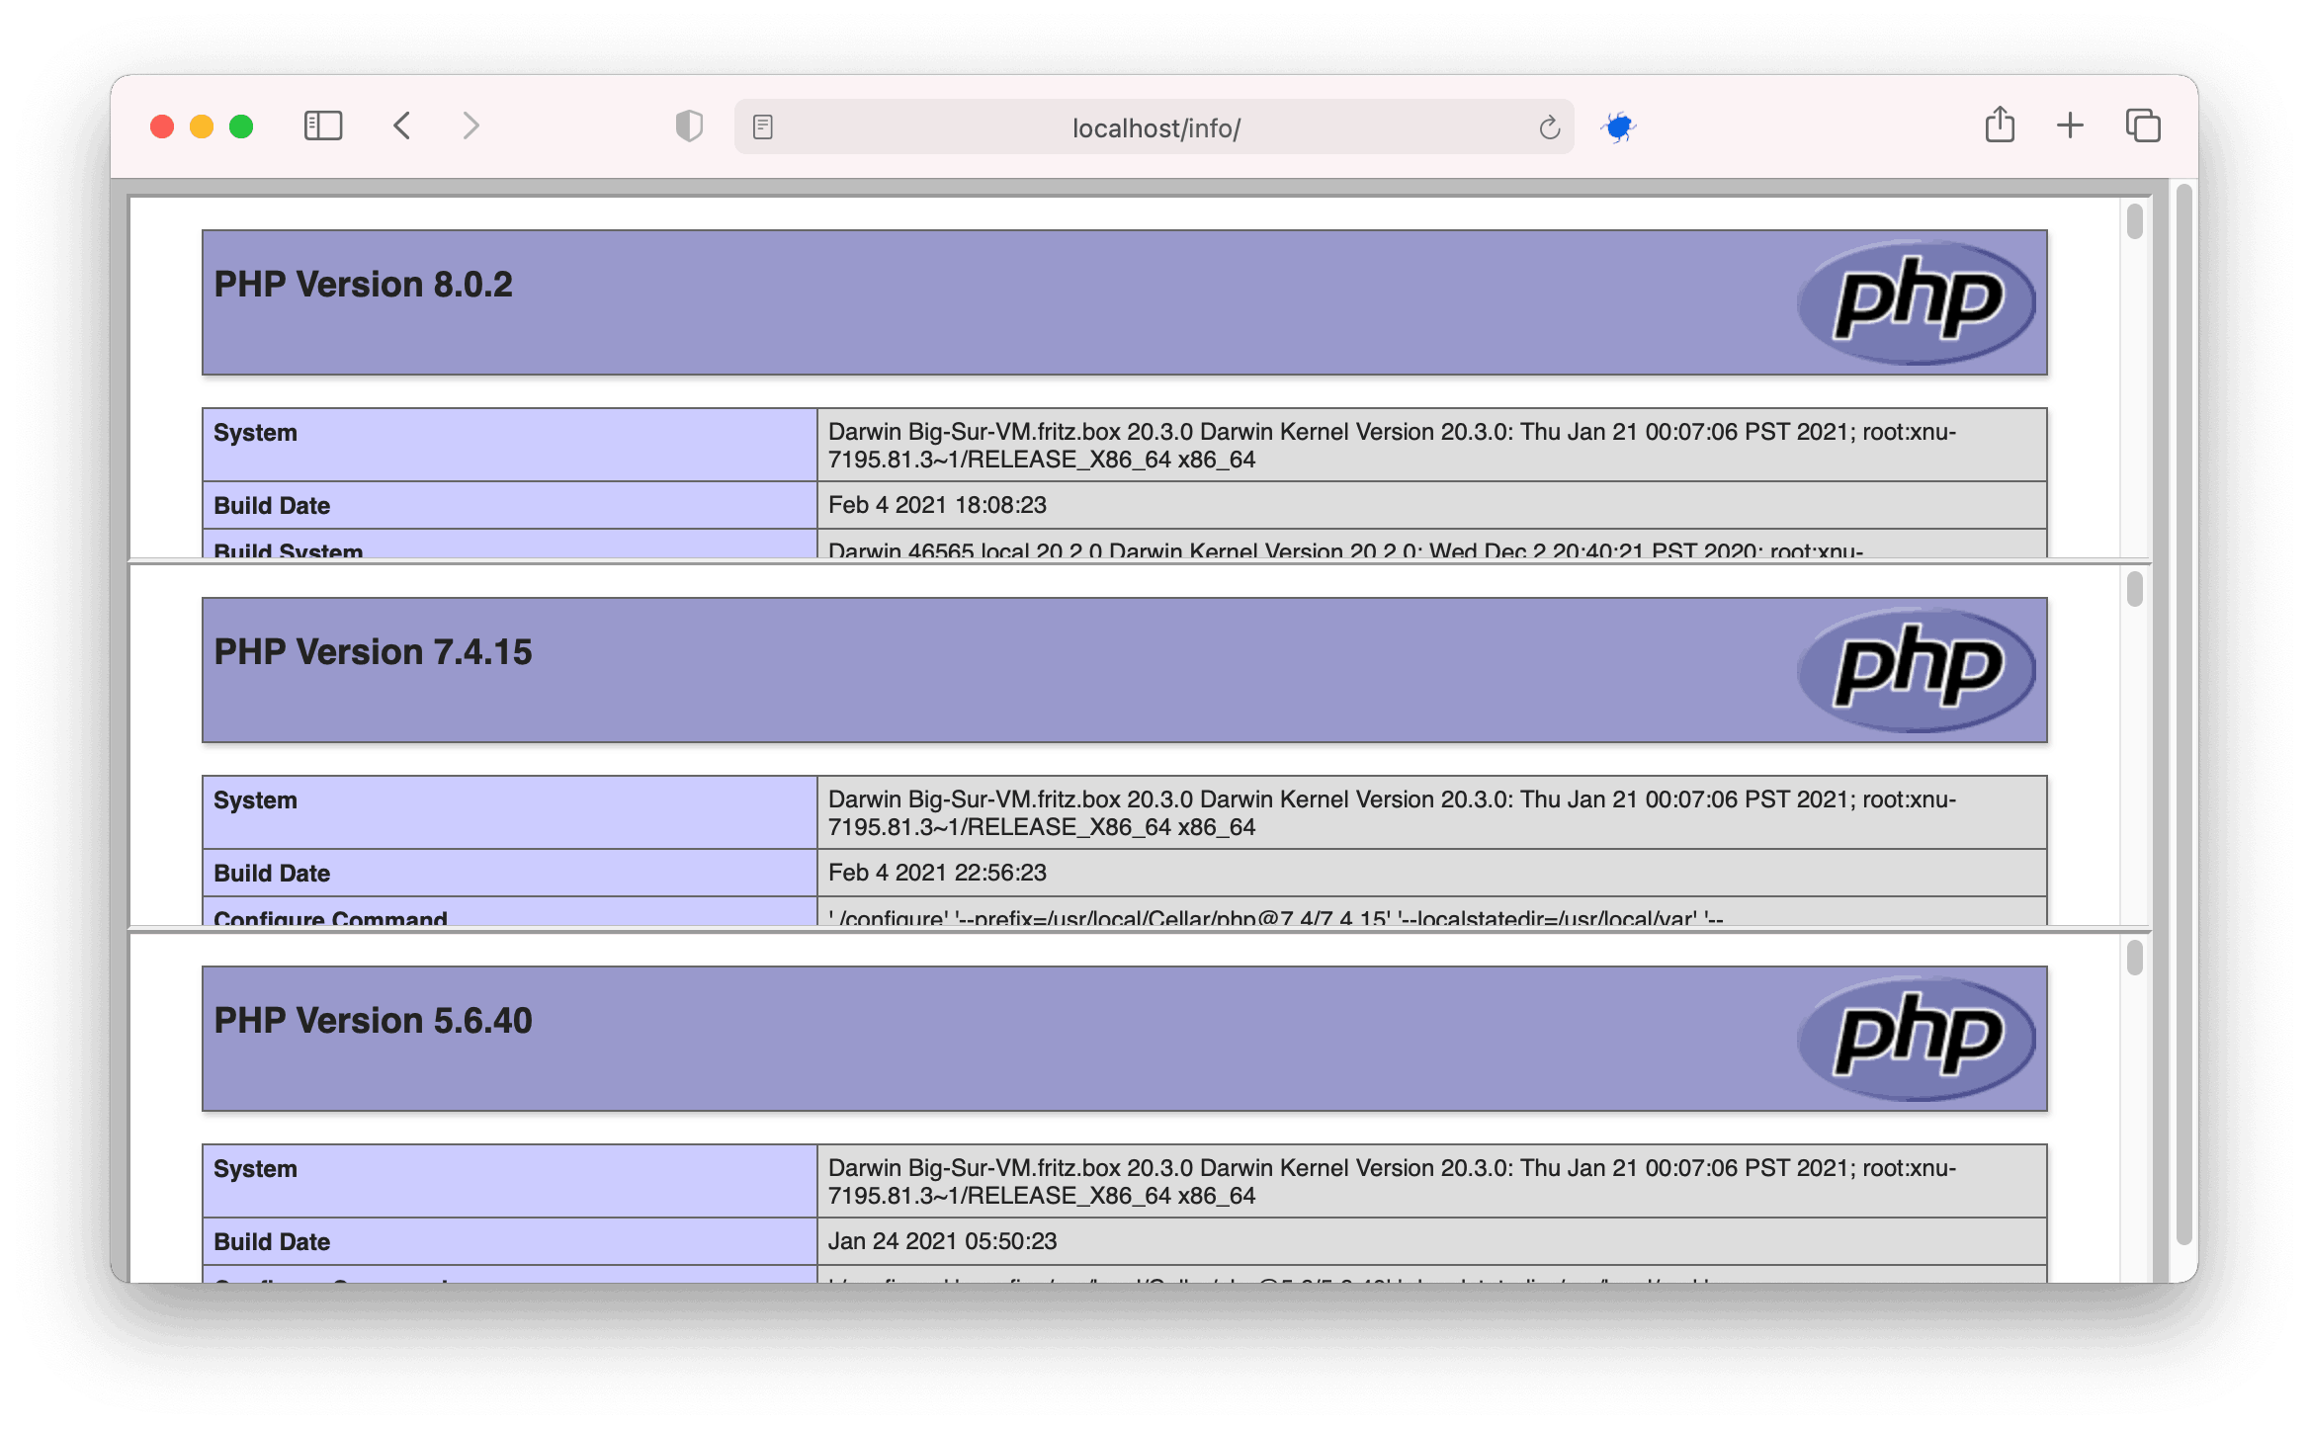This screenshot has width=2309, height=1429.
Task: Click the green full-screen window button
Action: point(239,126)
